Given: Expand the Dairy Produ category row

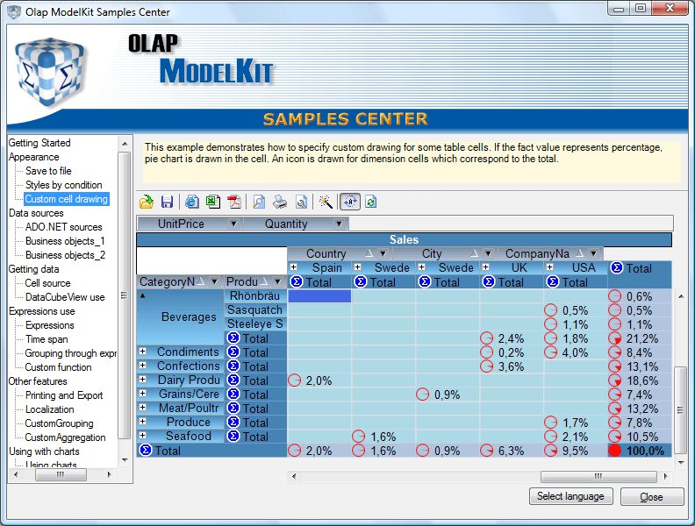Looking at the screenshot, I should click(x=143, y=380).
